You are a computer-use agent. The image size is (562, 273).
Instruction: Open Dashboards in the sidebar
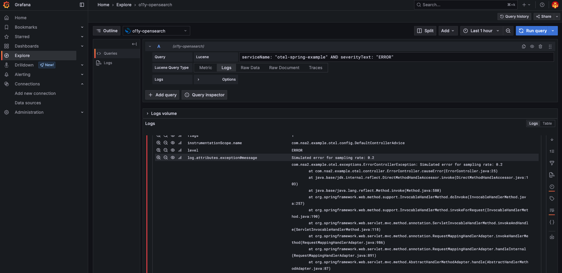27,46
